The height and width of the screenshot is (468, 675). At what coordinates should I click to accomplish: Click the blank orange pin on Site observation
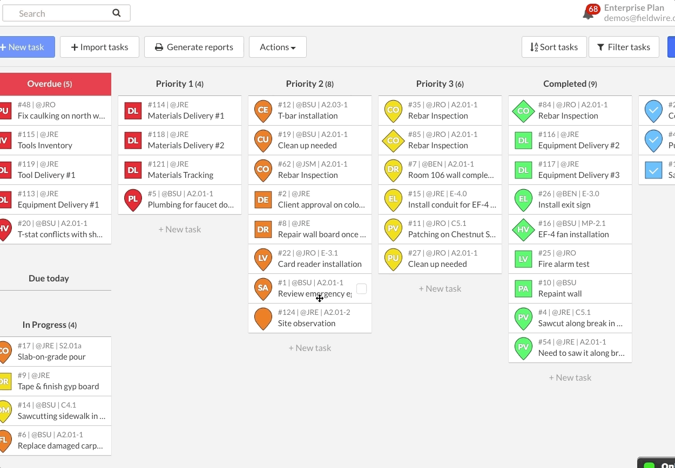click(x=263, y=318)
